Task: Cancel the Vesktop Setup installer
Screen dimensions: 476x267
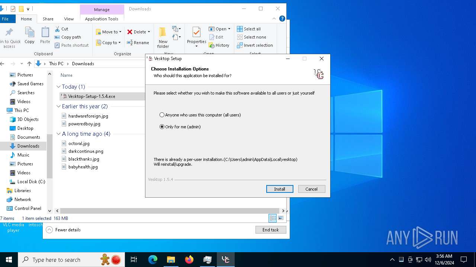Action: [312, 189]
